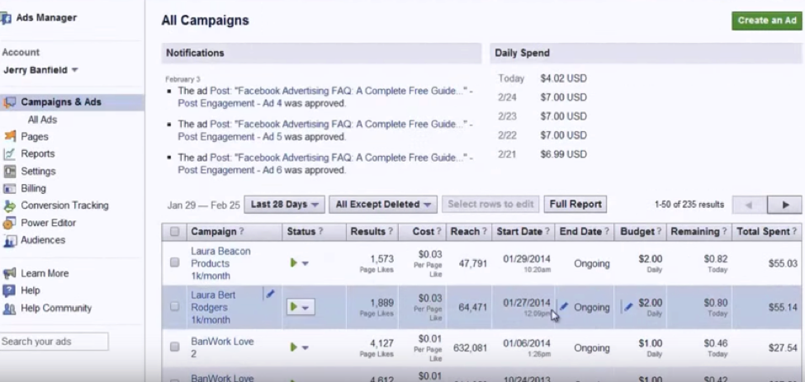Click help question mark next to Reach header
805x382 pixels.
484,232
